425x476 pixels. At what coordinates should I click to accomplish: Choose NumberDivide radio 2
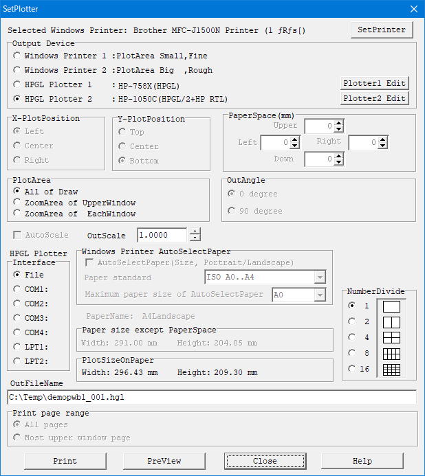[x=351, y=321]
